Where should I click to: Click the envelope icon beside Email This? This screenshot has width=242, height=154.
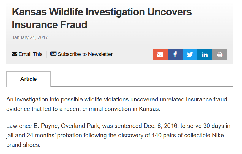point(15,54)
